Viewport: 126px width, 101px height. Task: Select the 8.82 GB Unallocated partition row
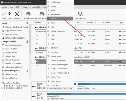[79, 66]
